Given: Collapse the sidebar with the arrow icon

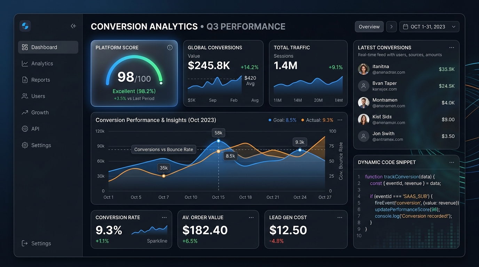Looking at the screenshot, I should pos(73,26).
